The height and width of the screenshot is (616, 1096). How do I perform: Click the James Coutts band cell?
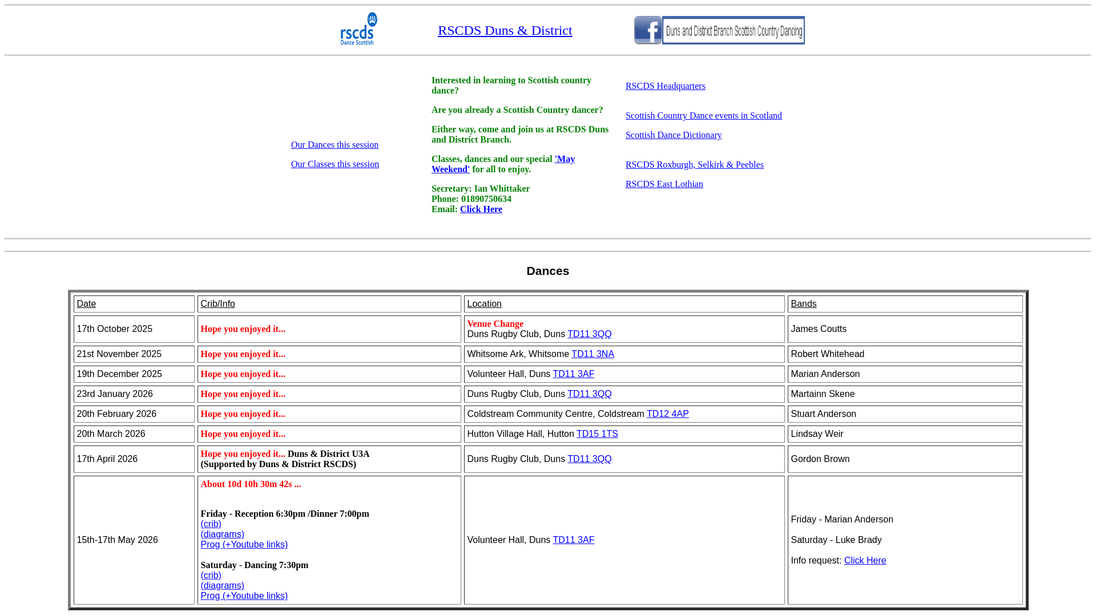905,329
